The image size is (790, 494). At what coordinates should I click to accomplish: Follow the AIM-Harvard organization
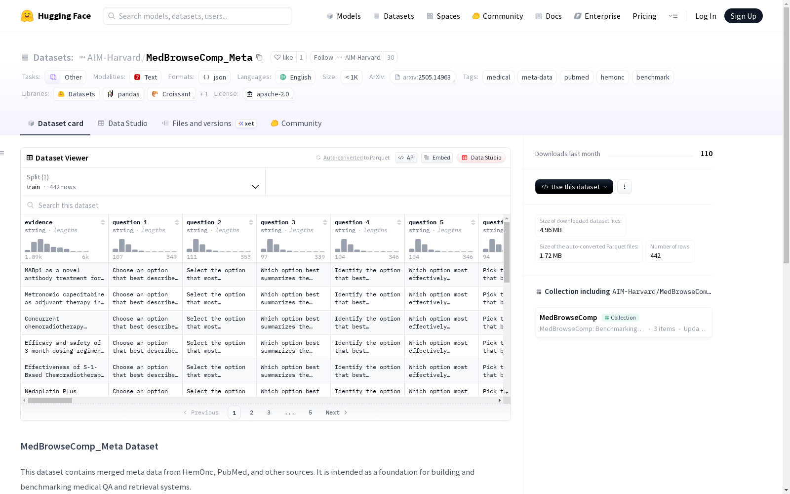click(x=347, y=57)
